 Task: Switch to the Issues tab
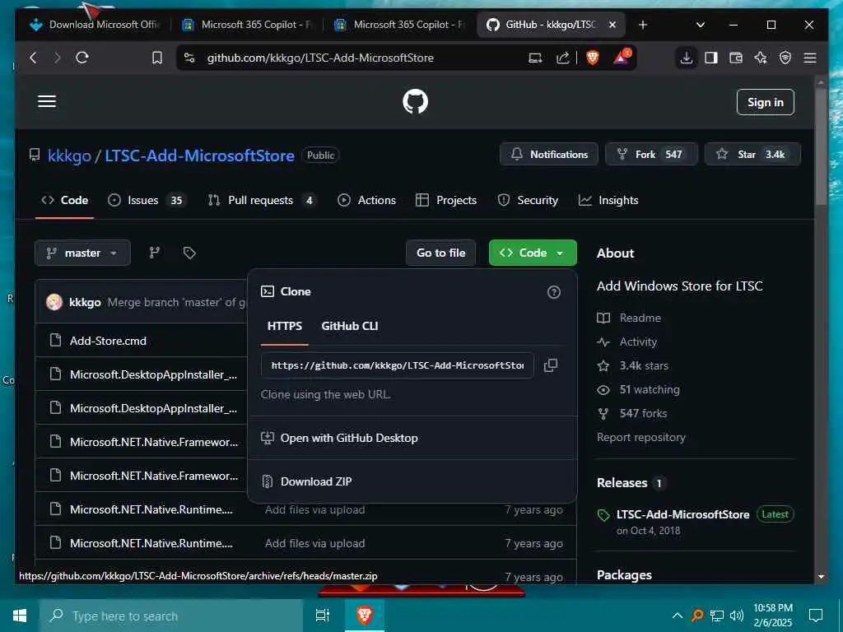click(146, 201)
